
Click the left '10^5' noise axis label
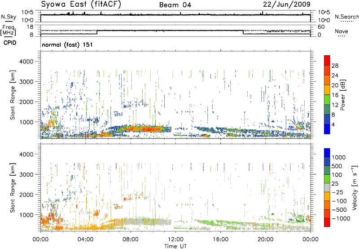tap(27, 12)
